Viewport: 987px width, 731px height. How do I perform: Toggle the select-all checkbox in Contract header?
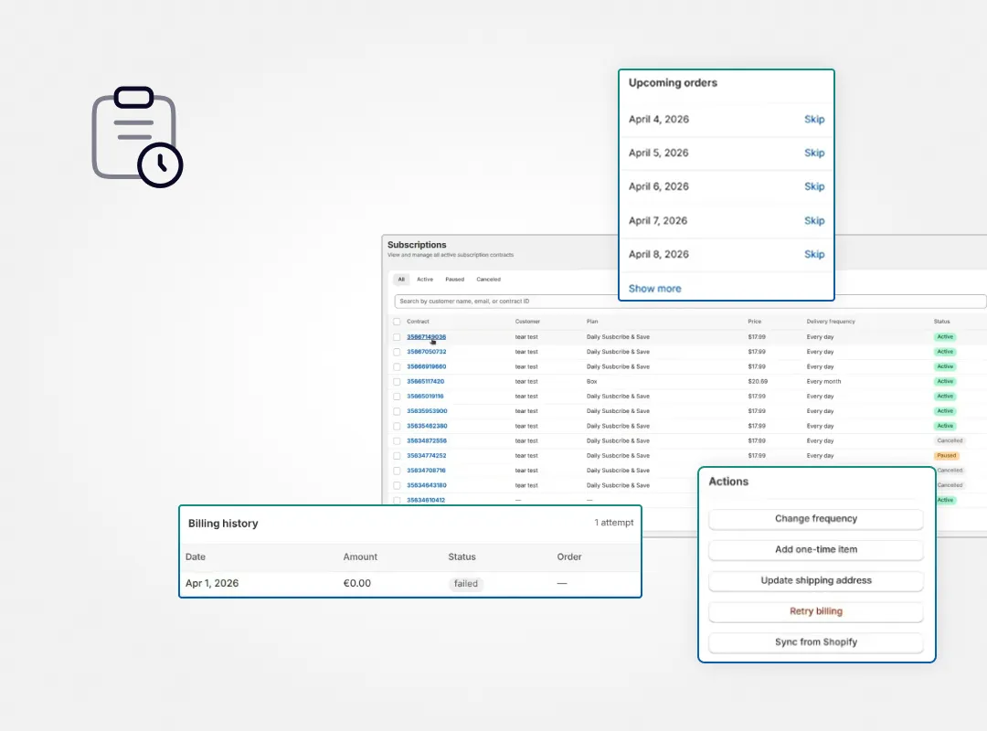[397, 322]
